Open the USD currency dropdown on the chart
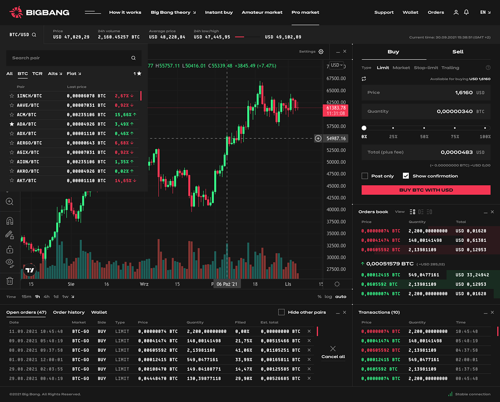The image size is (500, 402). [336, 65]
